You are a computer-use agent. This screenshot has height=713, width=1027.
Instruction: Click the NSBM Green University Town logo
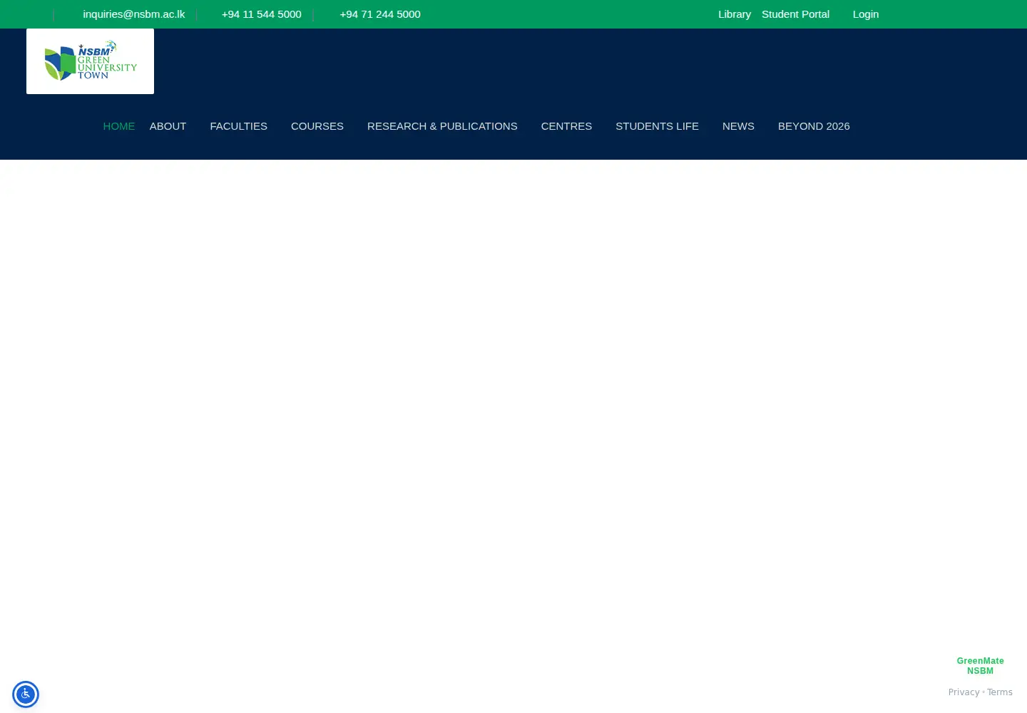coord(90,61)
